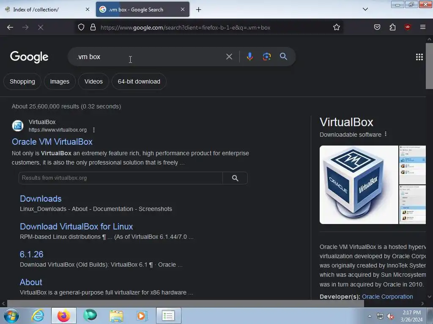Search by image with Google Lens
Viewport: 433px width, 324px height.
266,57
